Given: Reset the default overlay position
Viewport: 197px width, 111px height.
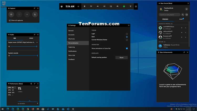Looking at the screenshot, I should (121, 57).
